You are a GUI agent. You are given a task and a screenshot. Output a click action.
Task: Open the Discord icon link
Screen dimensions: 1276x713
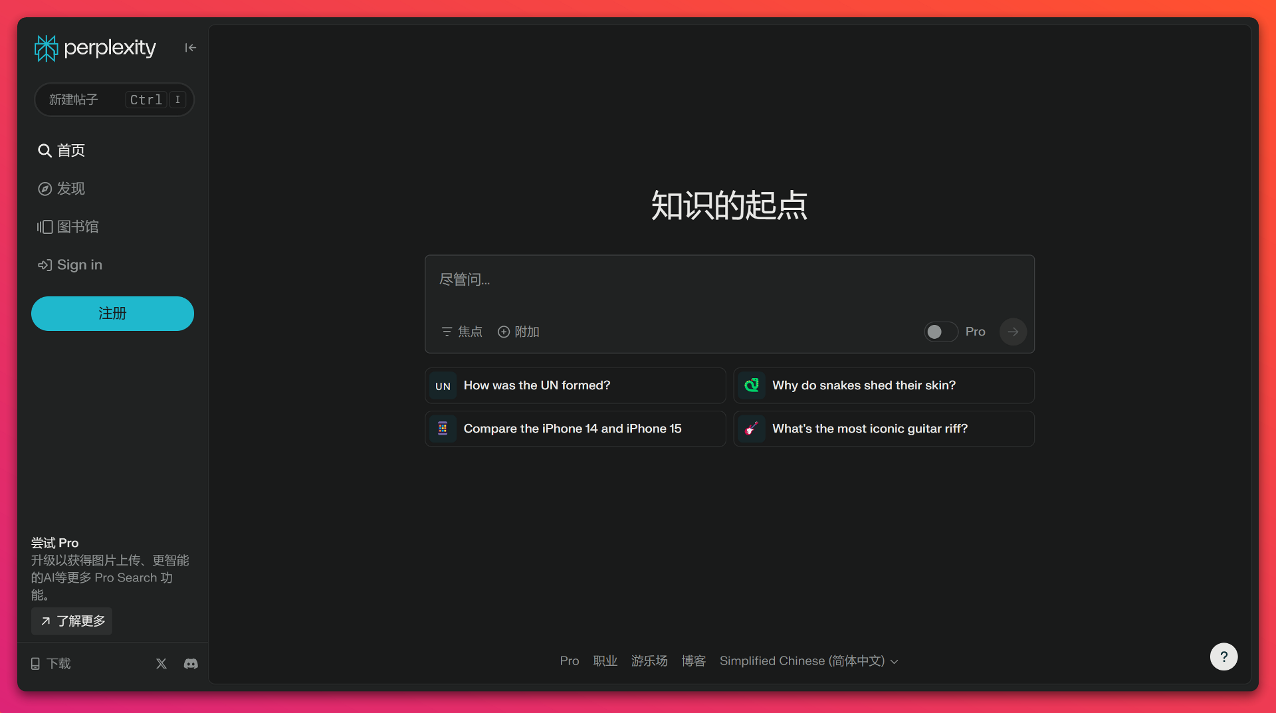(191, 663)
